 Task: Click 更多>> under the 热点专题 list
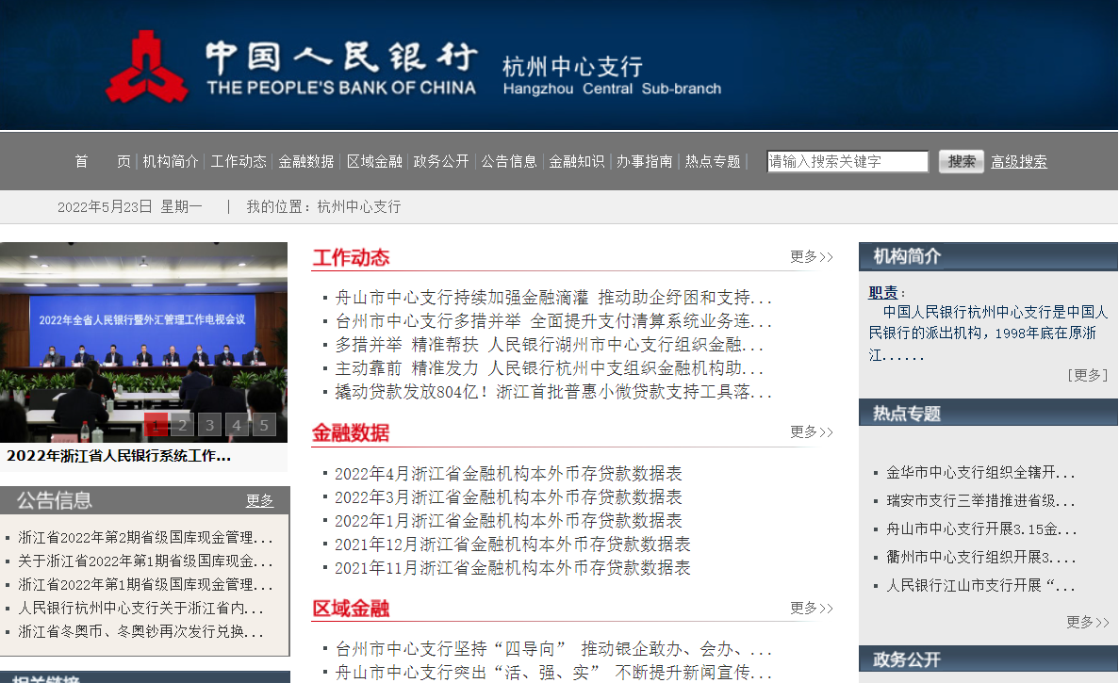[x=1088, y=623]
